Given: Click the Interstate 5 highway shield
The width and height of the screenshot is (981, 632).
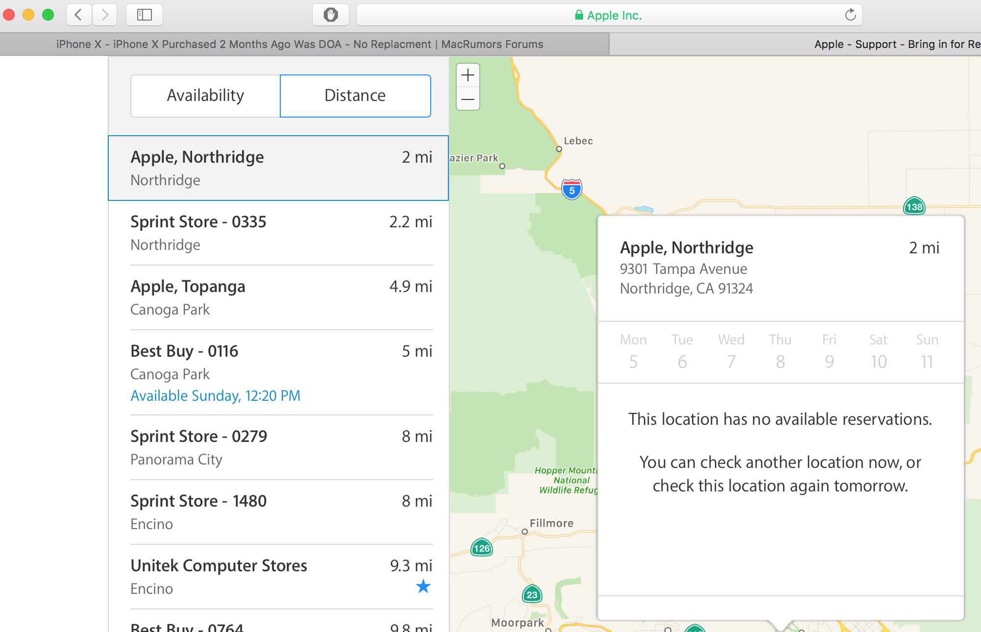Looking at the screenshot, I should (x=572, y=190).
